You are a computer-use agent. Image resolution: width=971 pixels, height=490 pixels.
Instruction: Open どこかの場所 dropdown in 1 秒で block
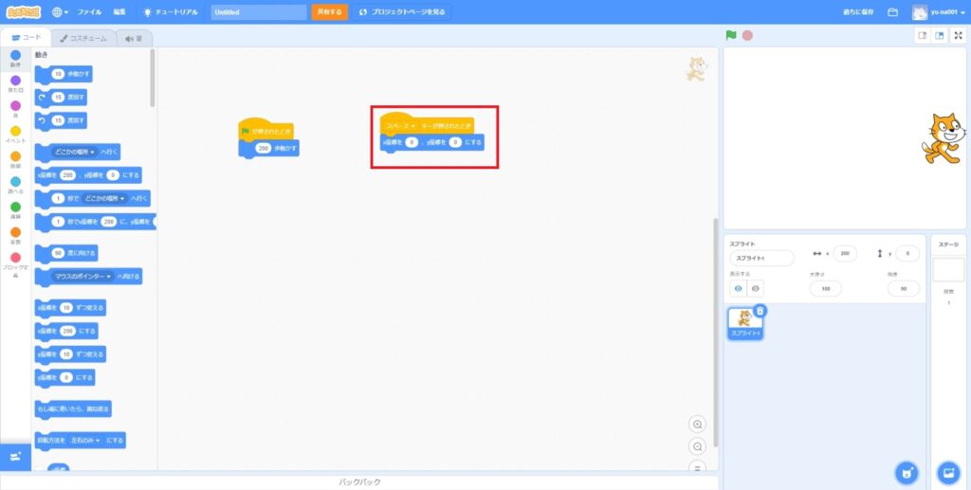pyautogui.click(x=104, y=199)
